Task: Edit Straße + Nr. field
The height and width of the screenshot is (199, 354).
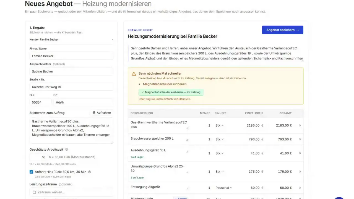Action: (x=71, y=87)
